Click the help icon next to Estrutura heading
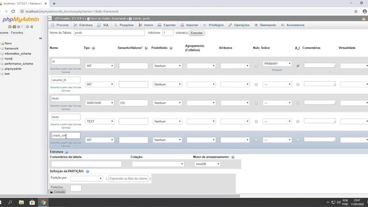This screenshot has height=207, width=368. (67, 152)
